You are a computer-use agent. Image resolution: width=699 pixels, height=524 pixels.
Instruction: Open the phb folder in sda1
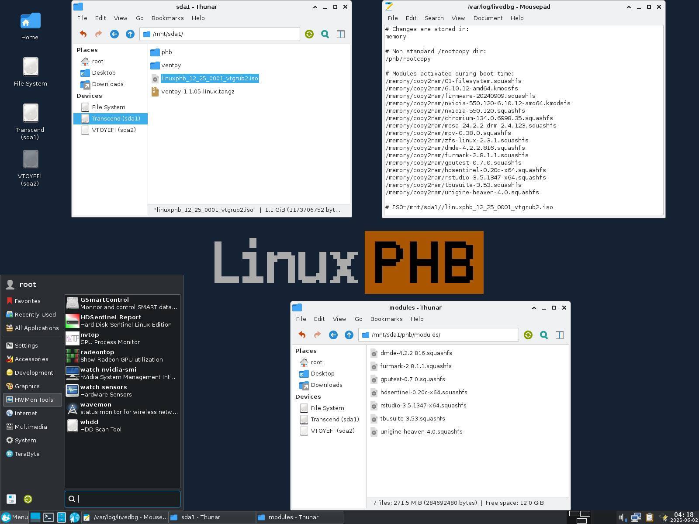(162, 52)
